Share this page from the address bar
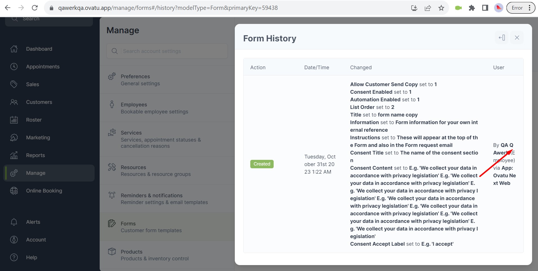Image resolution: width=538 pixels, height=271 pixels. [428, 8]
